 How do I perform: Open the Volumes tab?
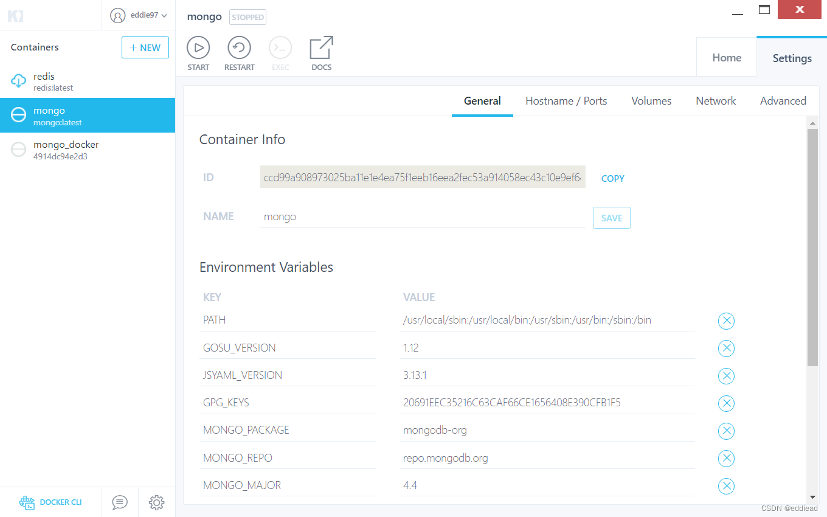[x=651, y=101]
